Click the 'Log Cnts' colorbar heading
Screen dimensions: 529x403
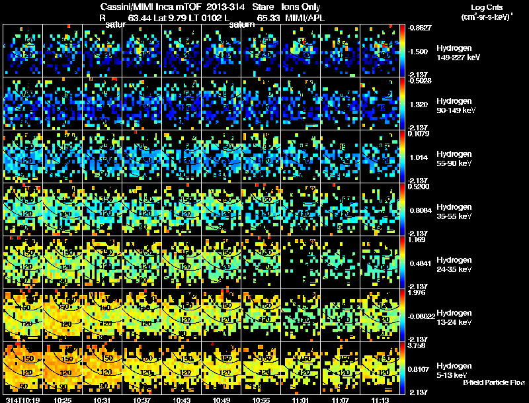[x=487, y=7]
